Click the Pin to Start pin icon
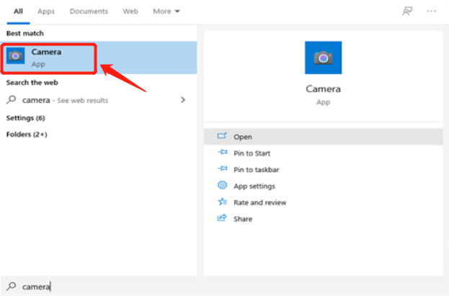The width and height of the screenshot is (449, 296). tap(222, 153)
